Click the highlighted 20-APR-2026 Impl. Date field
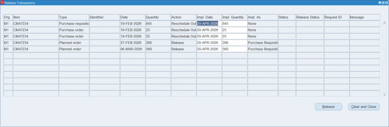Image resolution: width=389 pixels, height=127 pixels. click(209, 24)
